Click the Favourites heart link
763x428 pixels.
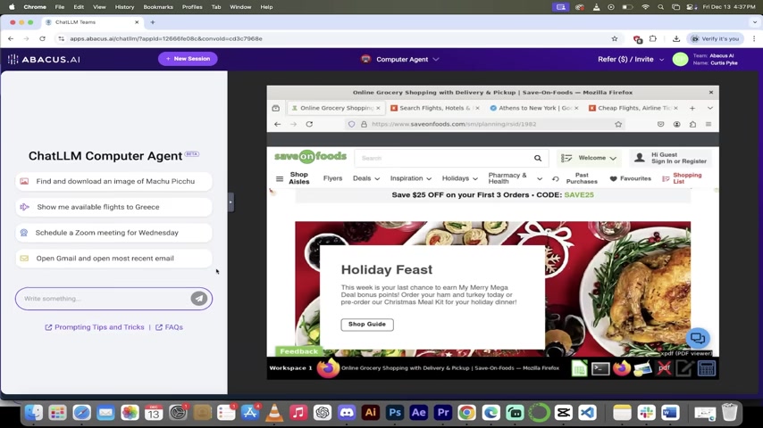point(631,178)
